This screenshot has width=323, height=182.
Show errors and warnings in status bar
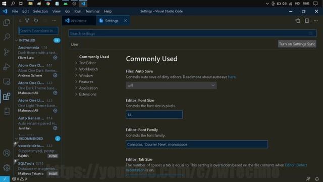[20, 179]
